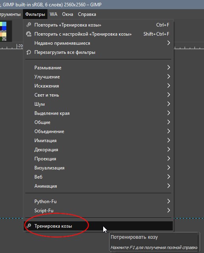Open the Проекция submenu
This screenshot has width=204, height=253.
(x=98, y=159)
